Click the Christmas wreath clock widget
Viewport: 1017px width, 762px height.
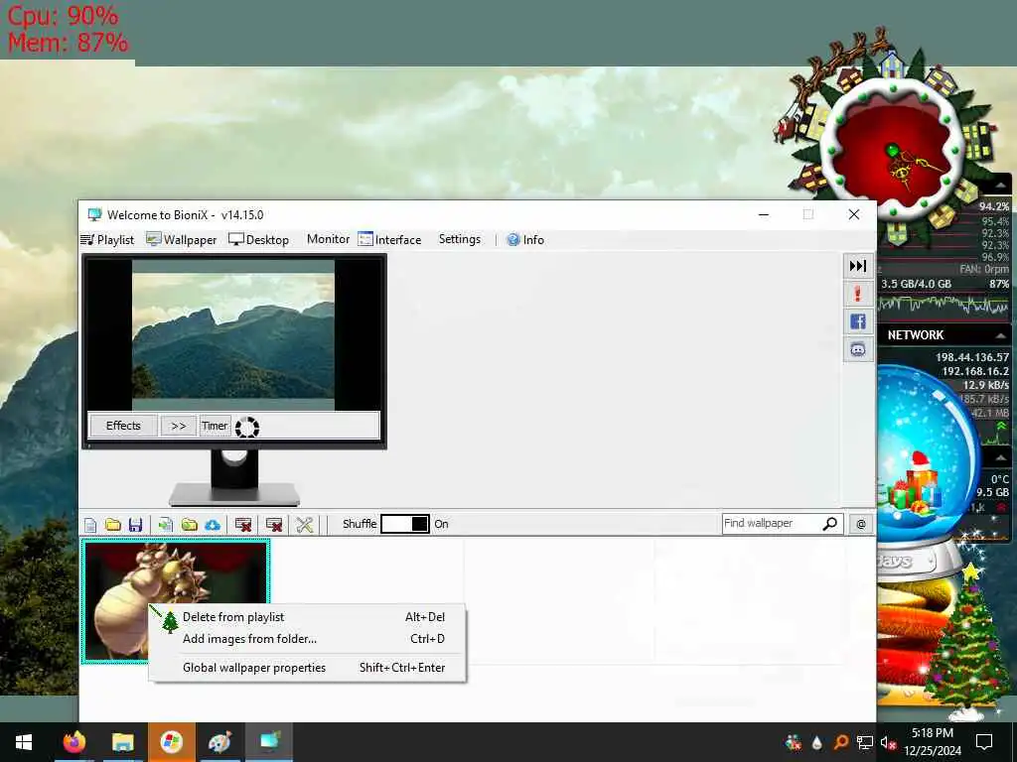(x=892, y=149)
